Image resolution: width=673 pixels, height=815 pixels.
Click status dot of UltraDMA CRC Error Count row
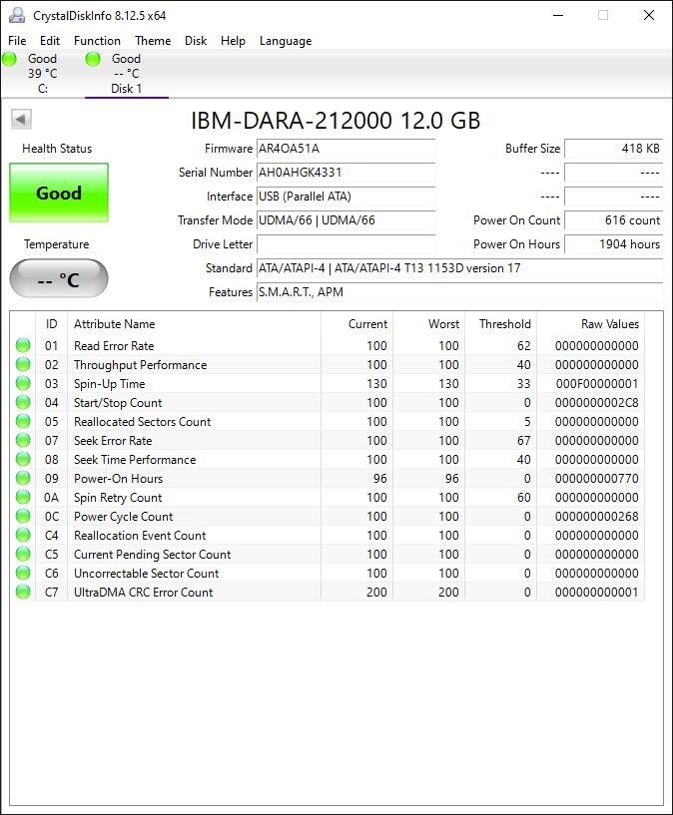tap(23, 592)
